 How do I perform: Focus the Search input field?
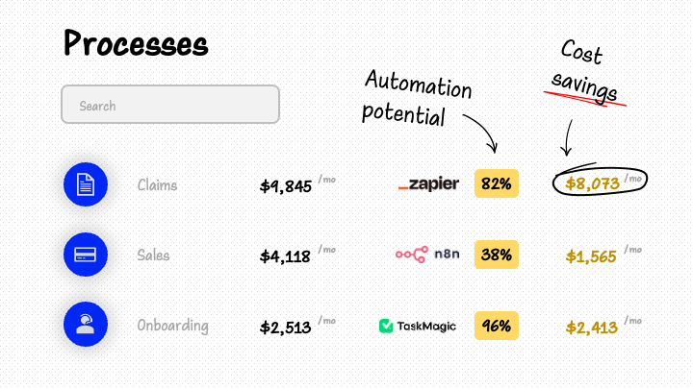[x=170, y=104]
